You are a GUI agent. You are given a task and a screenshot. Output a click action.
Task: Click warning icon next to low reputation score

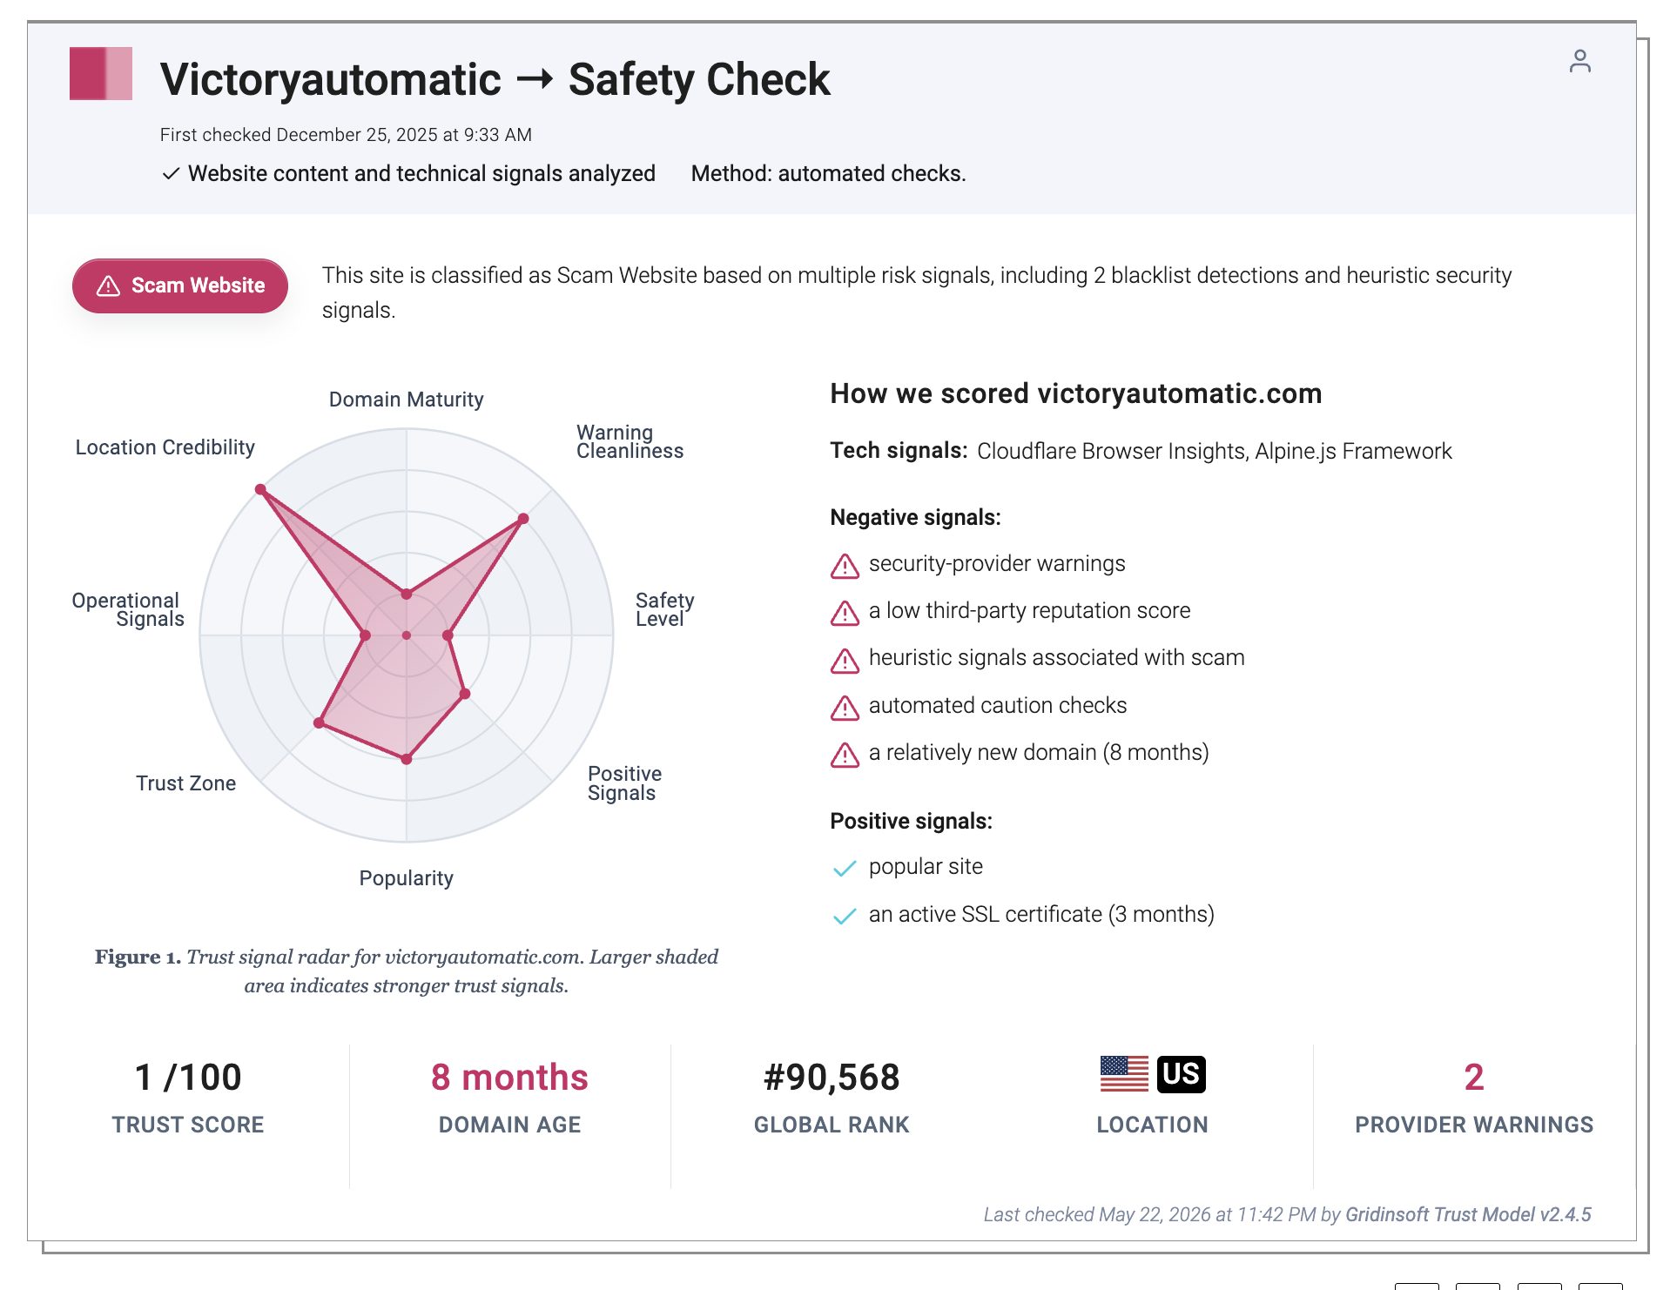[845, 613]
